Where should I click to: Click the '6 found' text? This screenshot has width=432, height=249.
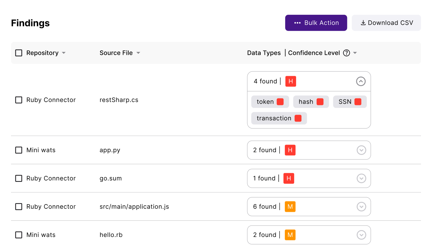click(265, 207)
